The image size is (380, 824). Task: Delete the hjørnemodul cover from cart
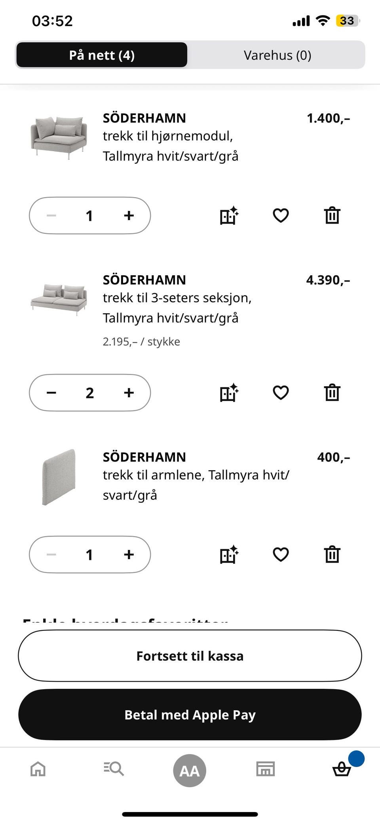[332, 215]
